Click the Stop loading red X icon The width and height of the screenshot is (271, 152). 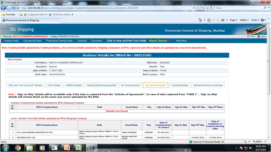pos(208,8)
